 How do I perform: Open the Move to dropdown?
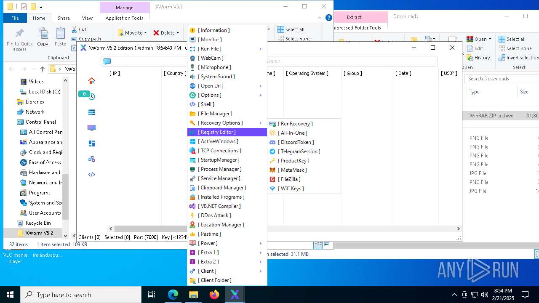pyautogui.click(x=132, y=33)
